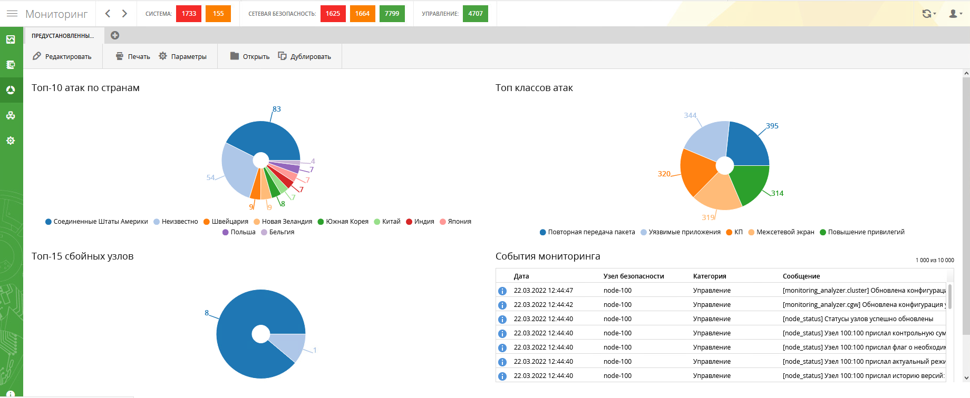
Task: Toggle the КП legend item
Action: point(734,232)
